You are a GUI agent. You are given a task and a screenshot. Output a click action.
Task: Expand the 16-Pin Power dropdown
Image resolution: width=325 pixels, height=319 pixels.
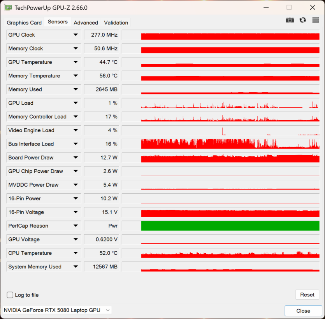click(x=76, y=198)
